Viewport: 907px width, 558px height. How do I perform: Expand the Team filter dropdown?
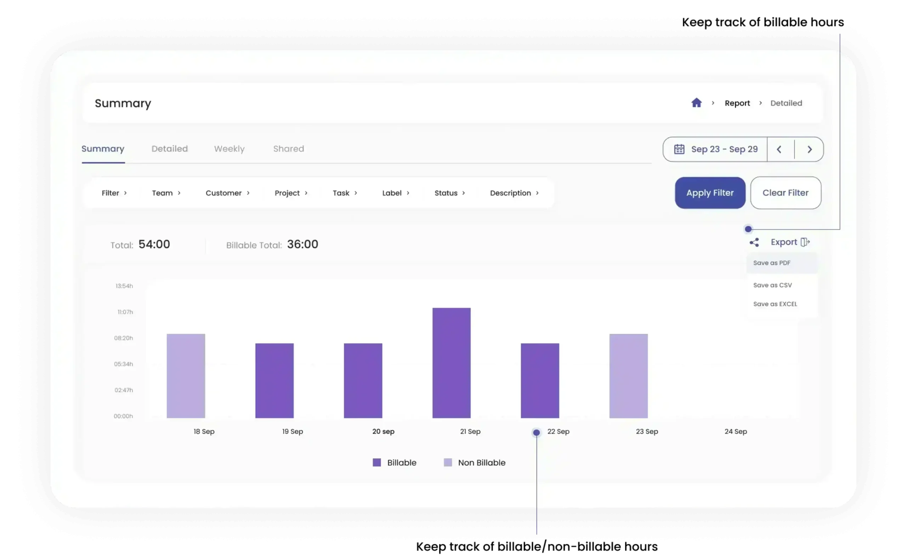(x=166, y=193)
